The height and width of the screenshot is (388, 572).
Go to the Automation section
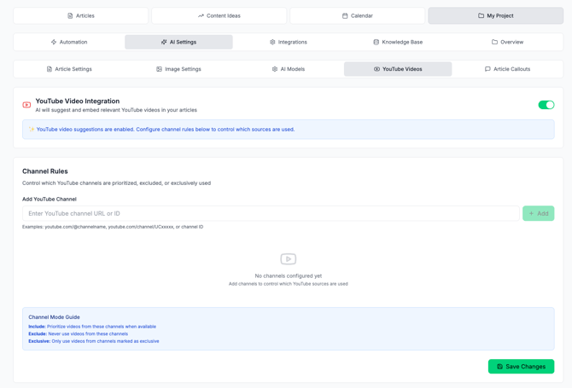[68, 42]
